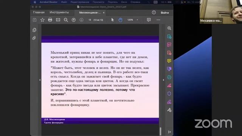Open the comment bubble tool in toolbar

149,20
